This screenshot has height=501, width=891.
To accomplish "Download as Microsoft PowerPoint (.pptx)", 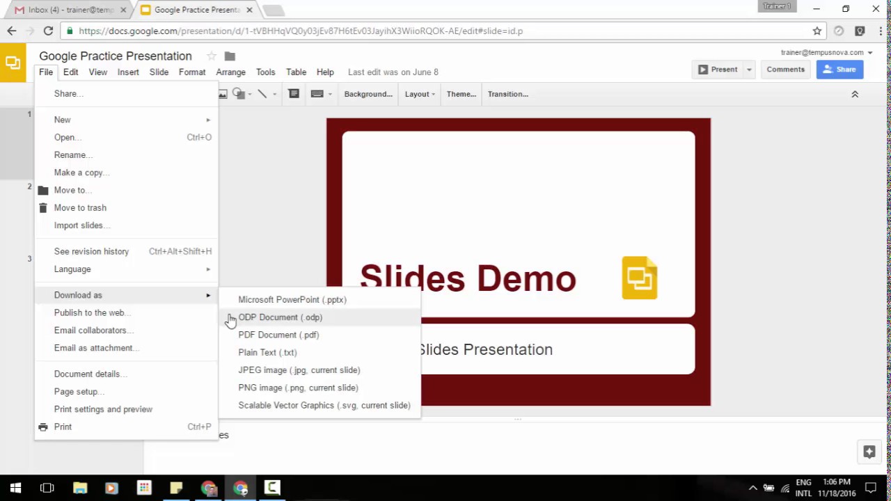I will [320, 300].
